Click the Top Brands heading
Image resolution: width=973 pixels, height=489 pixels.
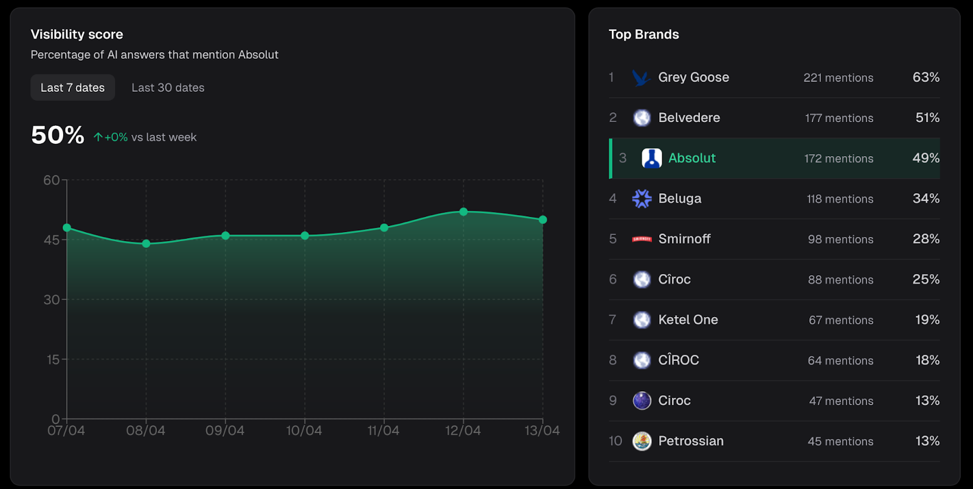tap(644, 35)
